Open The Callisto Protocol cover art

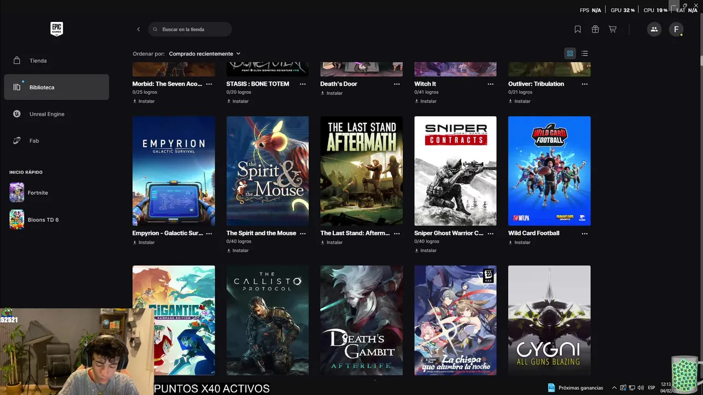(x=267, y=320)
